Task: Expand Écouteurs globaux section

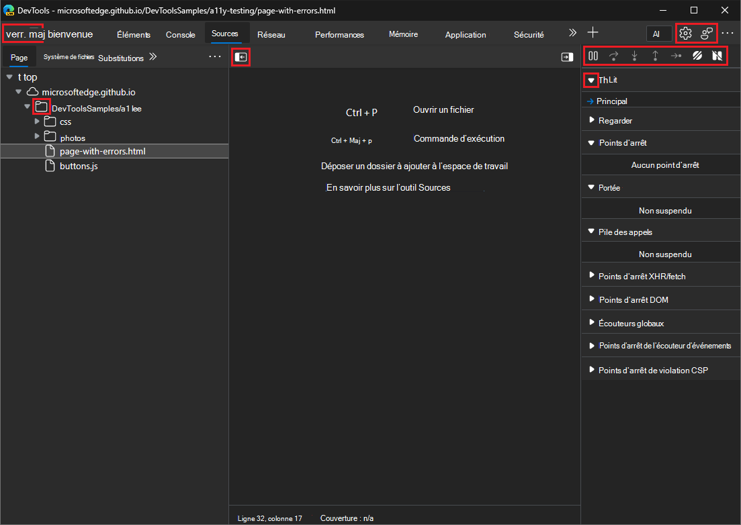Action: pos(591,322)
